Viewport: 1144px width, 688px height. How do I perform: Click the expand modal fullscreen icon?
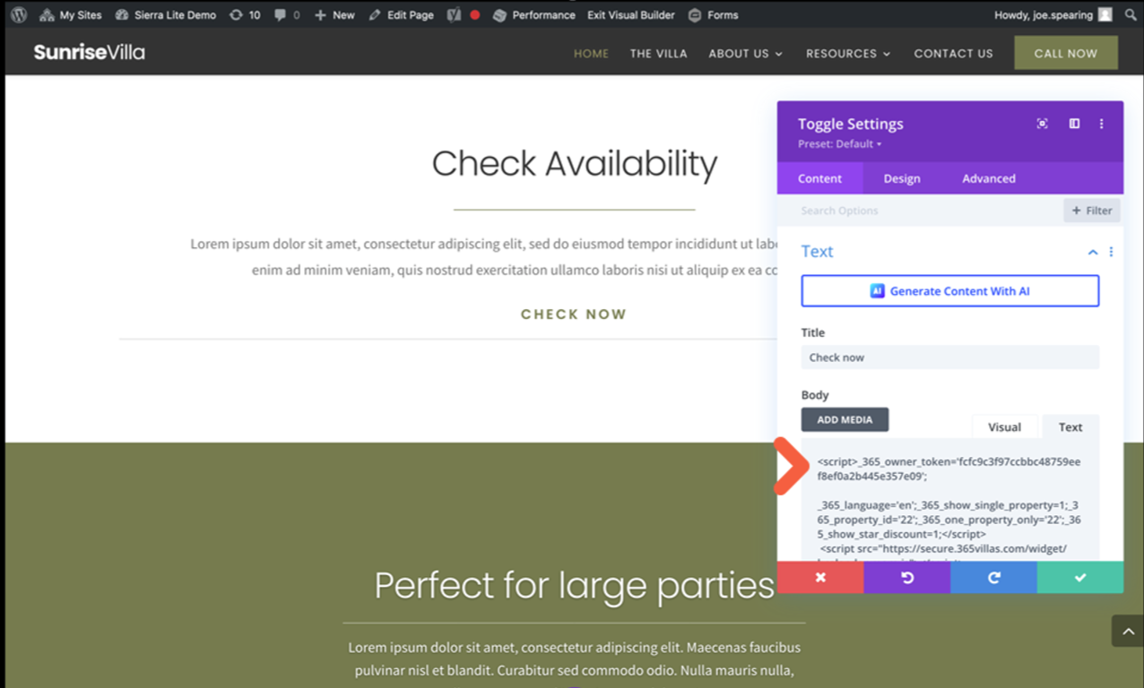(x=1042, y=124)
